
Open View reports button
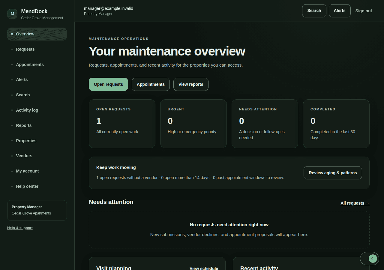click(x=191, y=84)
